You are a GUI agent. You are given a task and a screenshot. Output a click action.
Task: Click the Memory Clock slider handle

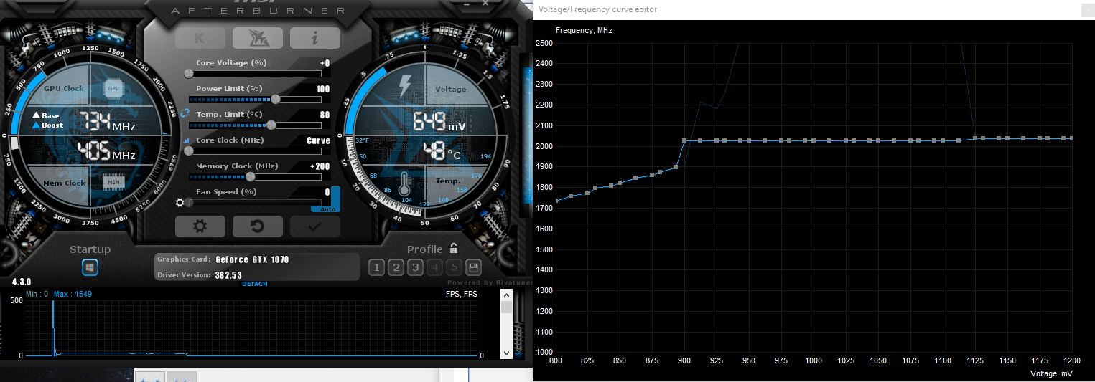tap(250, 176)
